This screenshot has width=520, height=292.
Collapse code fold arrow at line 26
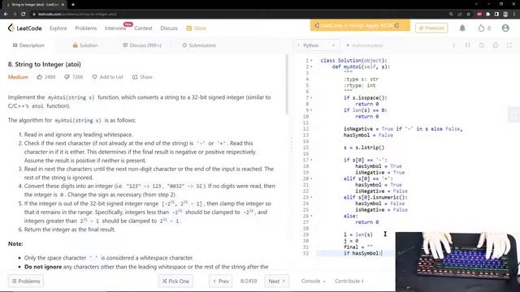pyautogui.click(x=311, y=217)
